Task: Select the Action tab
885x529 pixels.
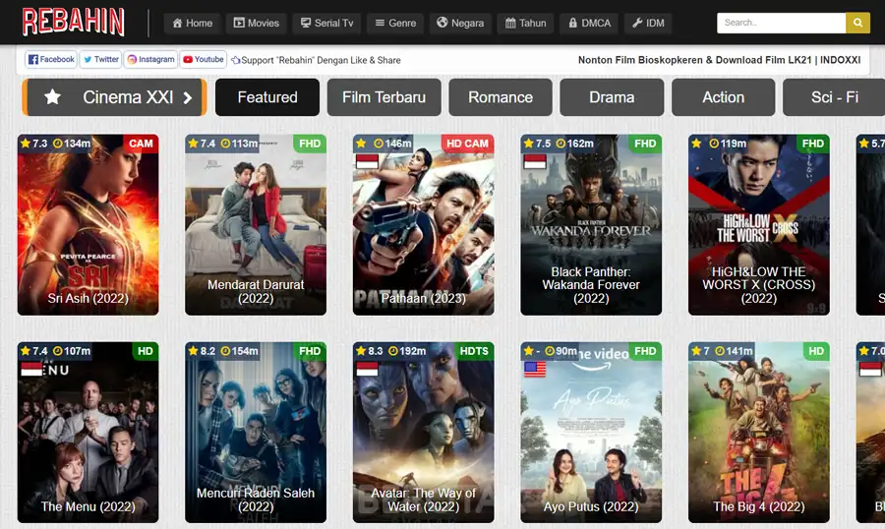Action: click(723, 97)
